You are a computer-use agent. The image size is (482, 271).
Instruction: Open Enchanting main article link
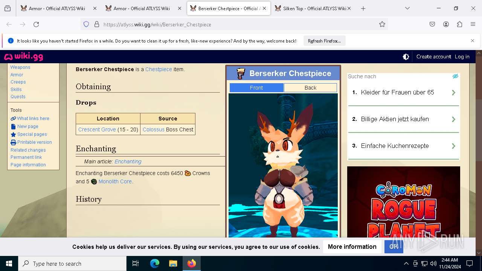128,161
